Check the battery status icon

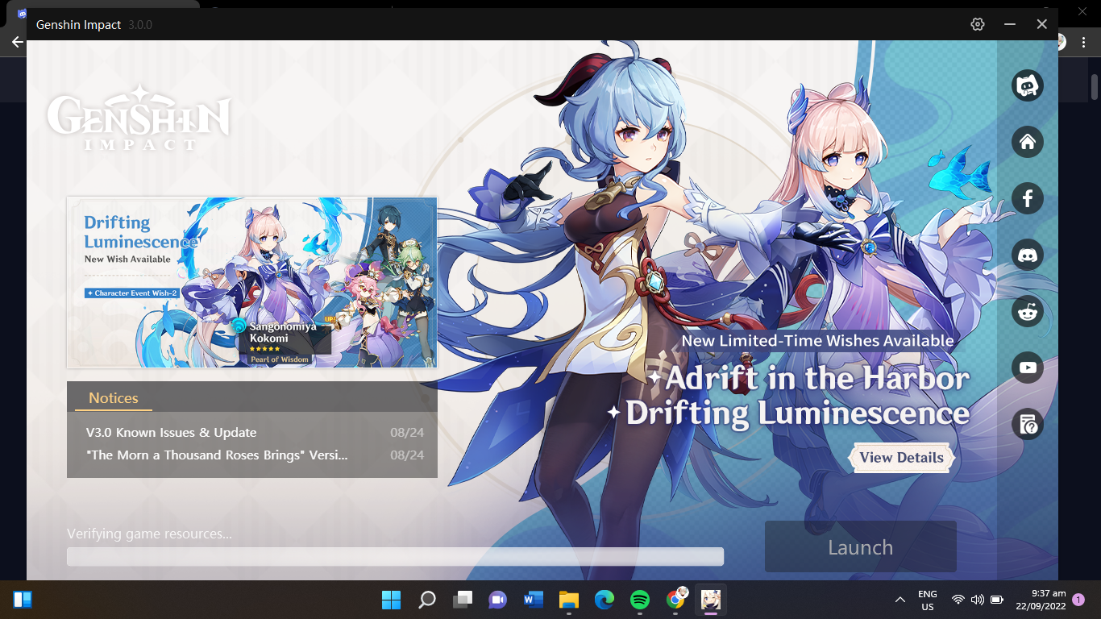point(997,600)
